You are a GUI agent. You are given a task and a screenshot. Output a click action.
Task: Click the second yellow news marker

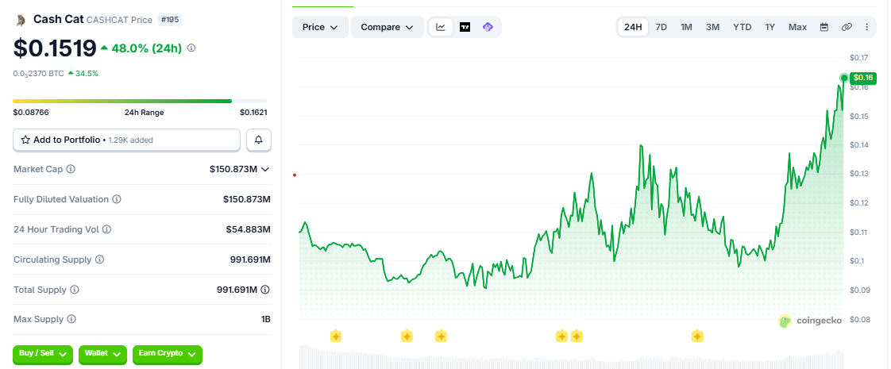click(407, 336)
